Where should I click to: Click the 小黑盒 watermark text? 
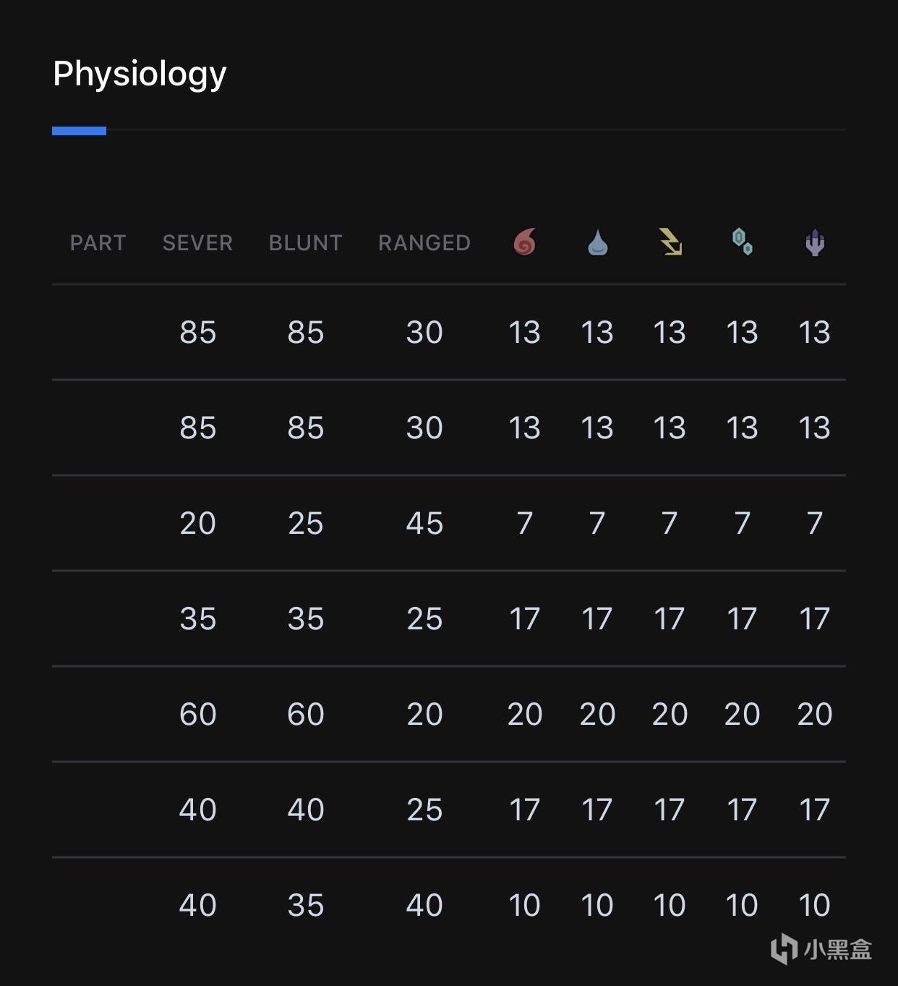(838, 949)
